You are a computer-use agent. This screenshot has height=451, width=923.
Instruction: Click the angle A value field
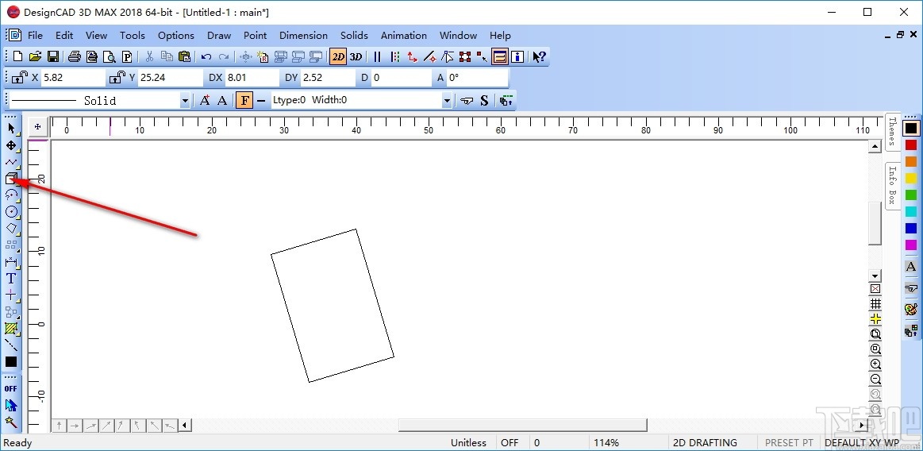tap(477, 77)
